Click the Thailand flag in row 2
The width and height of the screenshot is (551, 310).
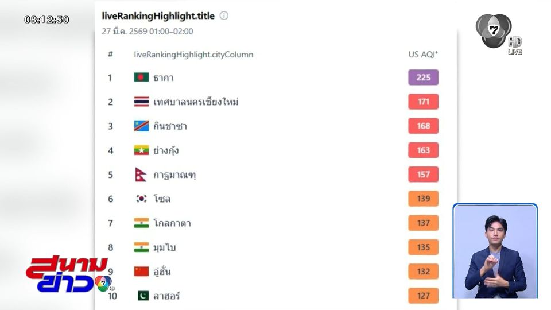click(x=141, y=102)
